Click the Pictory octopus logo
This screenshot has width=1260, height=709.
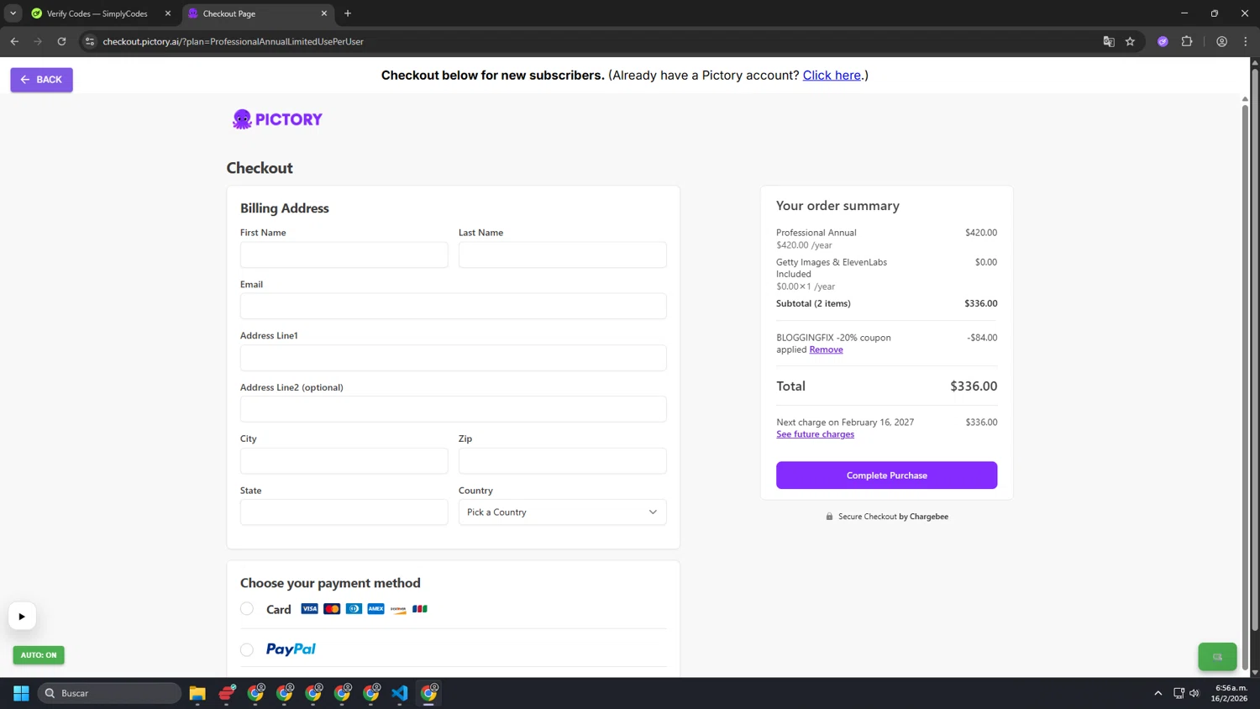277,119
